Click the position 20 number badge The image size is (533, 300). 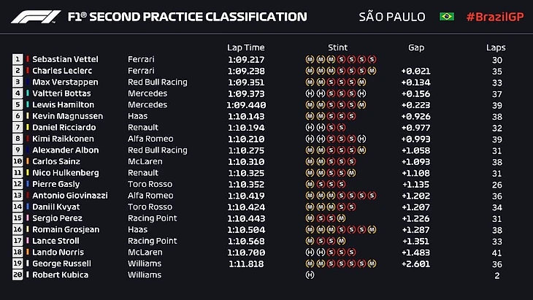click(x=18, y=274)
